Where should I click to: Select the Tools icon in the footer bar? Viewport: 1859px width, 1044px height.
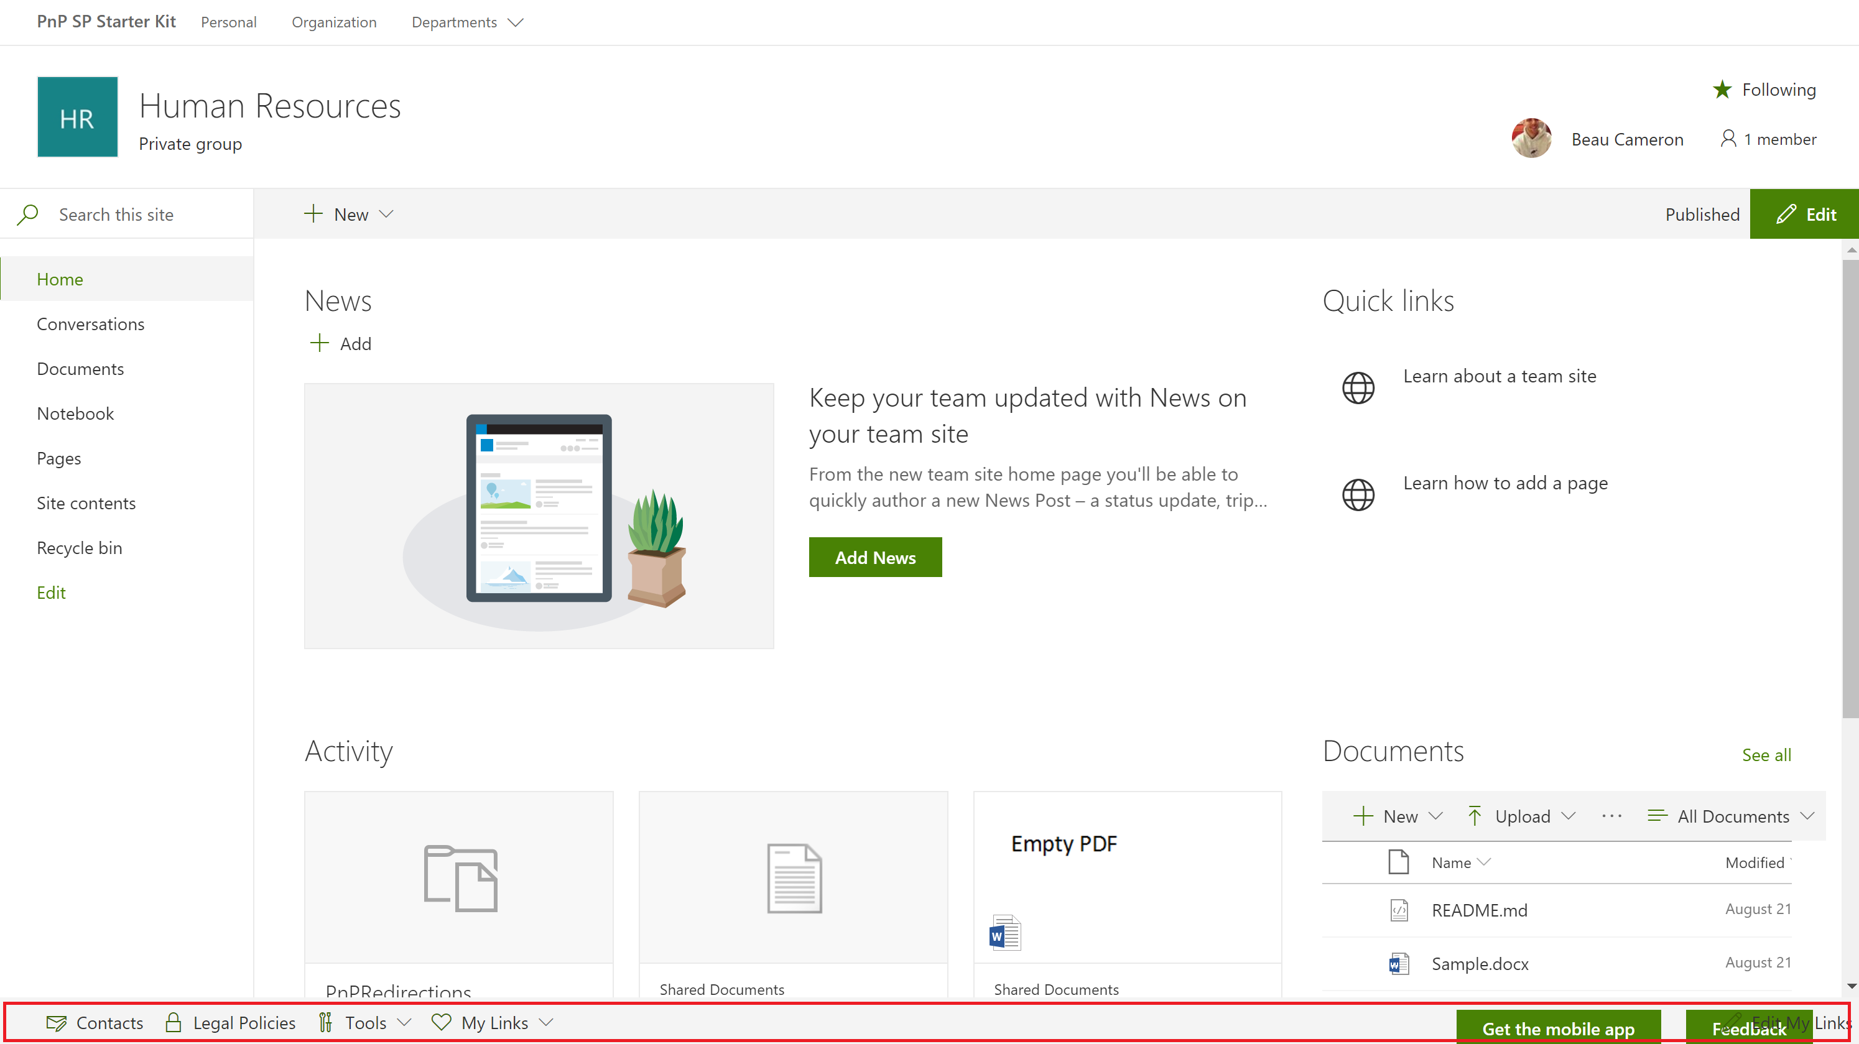[x=326, y=1022]
